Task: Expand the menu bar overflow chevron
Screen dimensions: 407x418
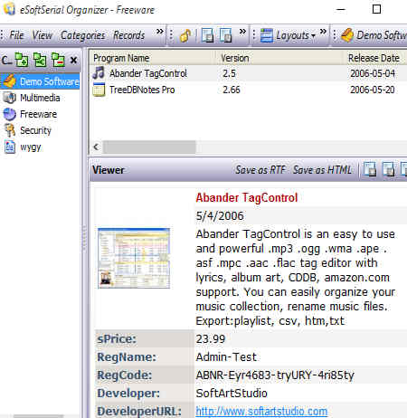Action: pos(160,31)
